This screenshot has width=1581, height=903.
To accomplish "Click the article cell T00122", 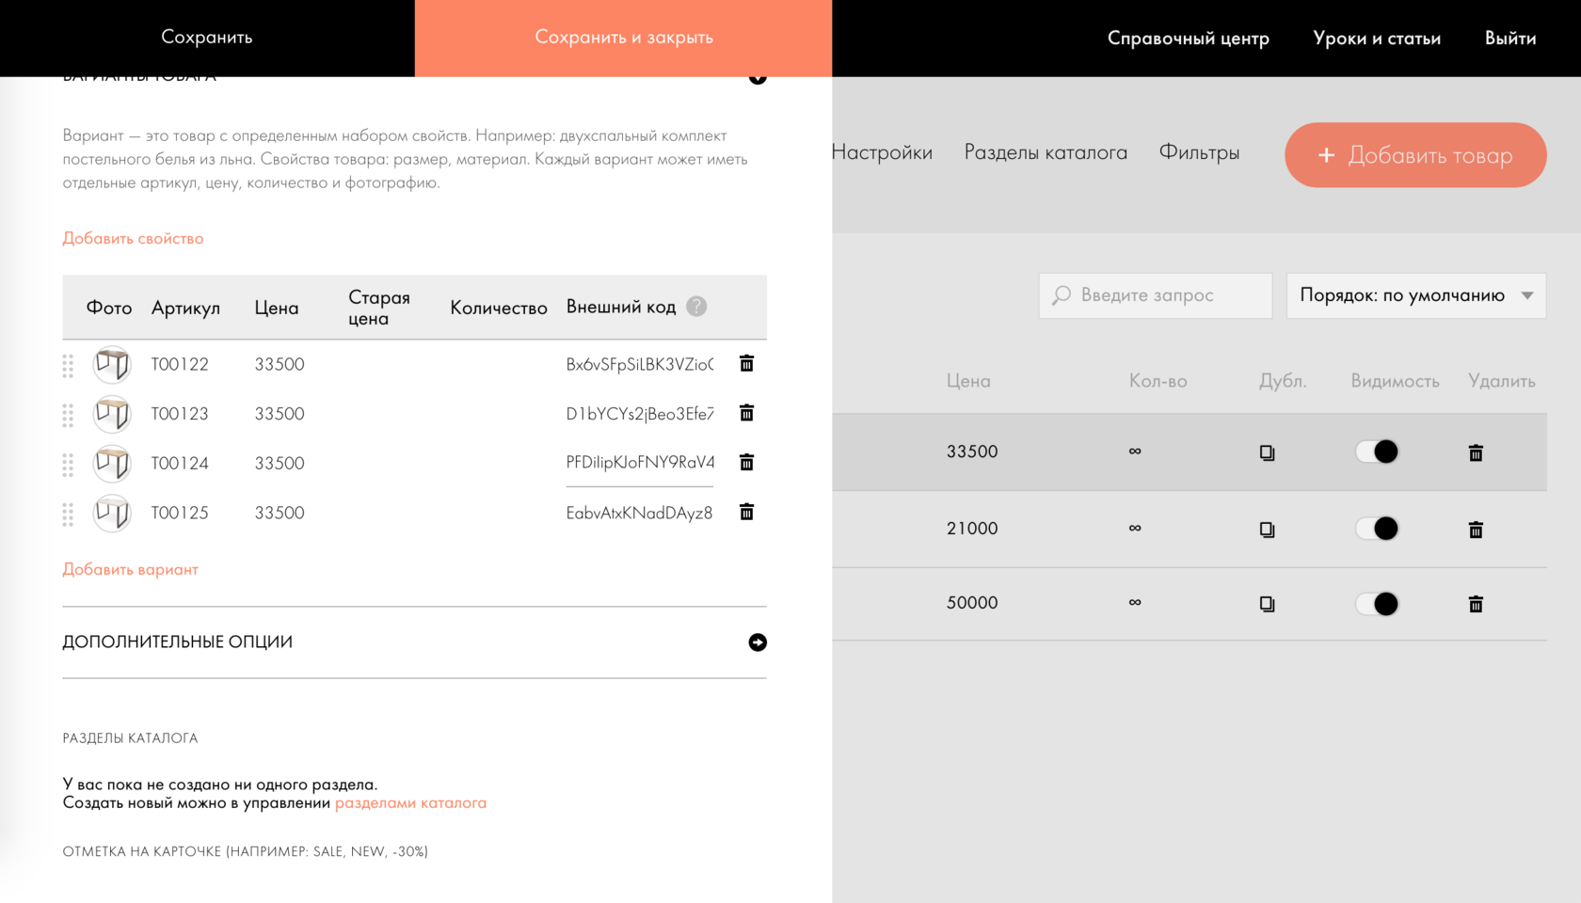I will coord(180,364).
